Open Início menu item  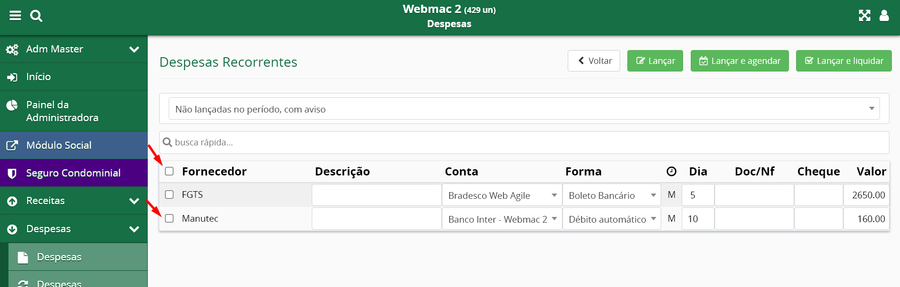point(74,77)
